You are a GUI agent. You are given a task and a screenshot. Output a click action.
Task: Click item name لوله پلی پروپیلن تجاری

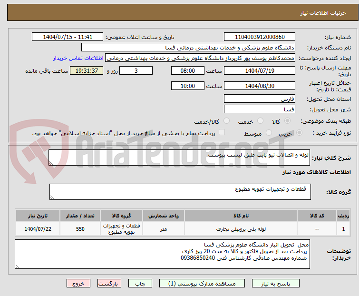click(x=241, y=229)
